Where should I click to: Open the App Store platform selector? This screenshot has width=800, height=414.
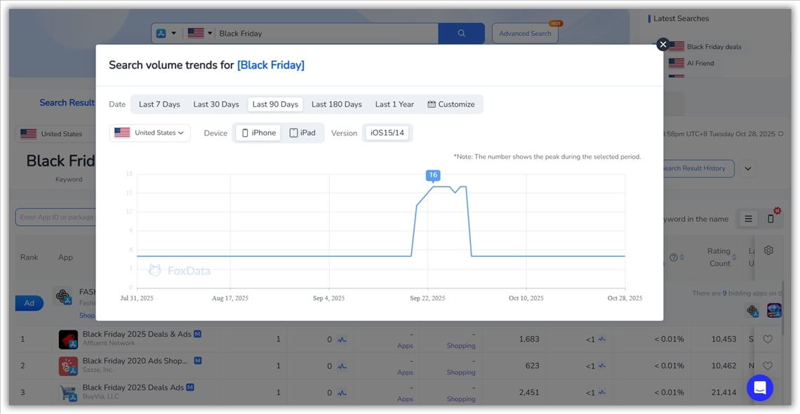[166, 33]
